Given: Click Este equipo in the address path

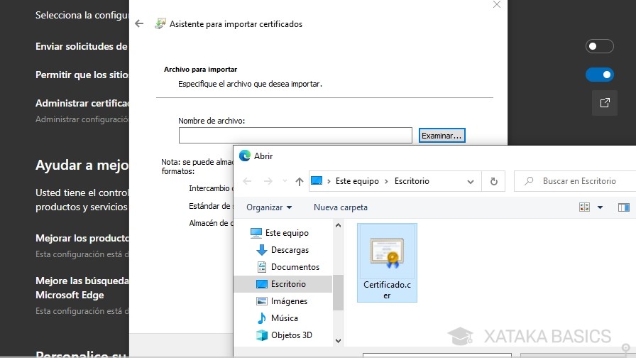Looking at the screenshot, I should point(357,181).
